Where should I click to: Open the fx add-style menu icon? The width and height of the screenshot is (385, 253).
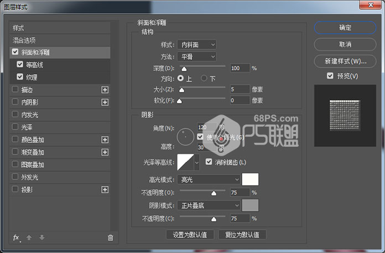17,237
